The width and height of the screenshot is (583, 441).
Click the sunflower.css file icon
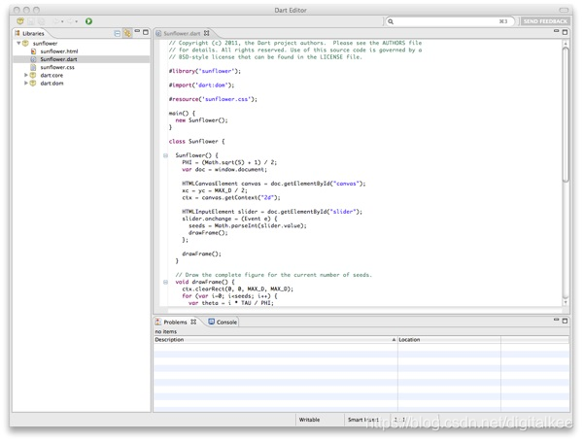pos(33,67)
